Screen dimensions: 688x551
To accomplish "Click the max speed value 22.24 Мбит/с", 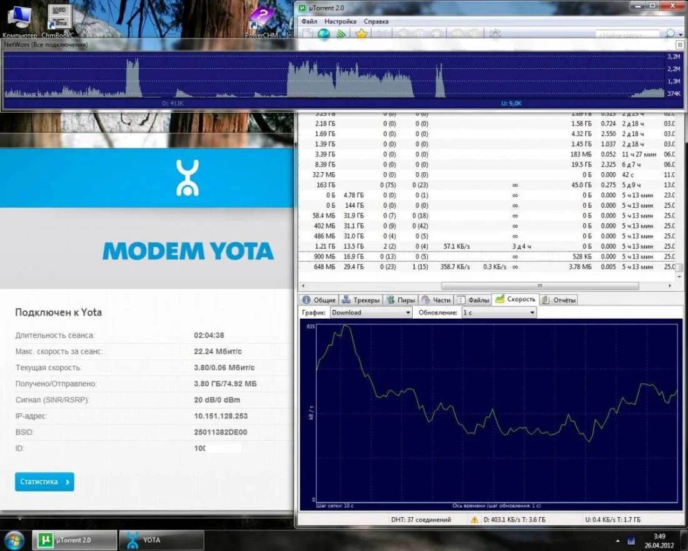I will click(218, 351).
